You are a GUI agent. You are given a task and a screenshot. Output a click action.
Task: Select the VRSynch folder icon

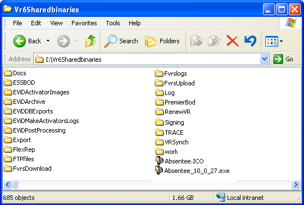[x=160, y=142]
